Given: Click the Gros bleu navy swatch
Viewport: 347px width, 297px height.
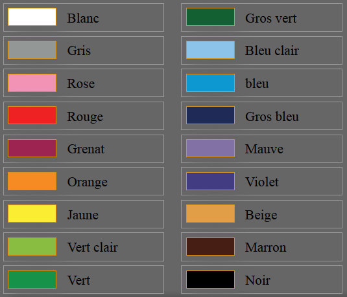Looking at the screenshot, I should (x=210, y=115).
